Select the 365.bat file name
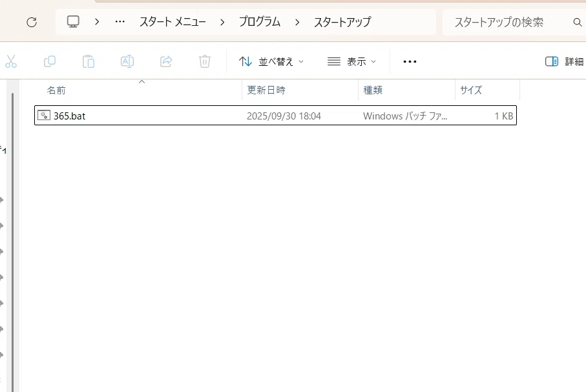586x392 pixels. [x=70, y=116]
